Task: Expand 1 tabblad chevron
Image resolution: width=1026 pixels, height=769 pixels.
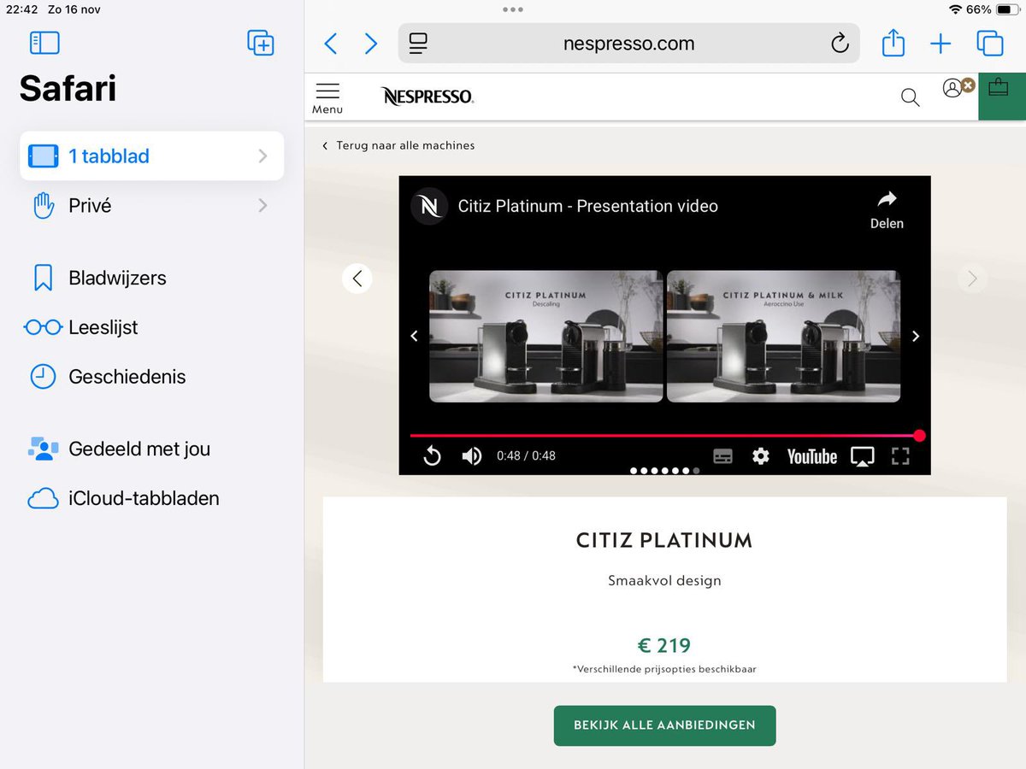Action: click(262, 156)
